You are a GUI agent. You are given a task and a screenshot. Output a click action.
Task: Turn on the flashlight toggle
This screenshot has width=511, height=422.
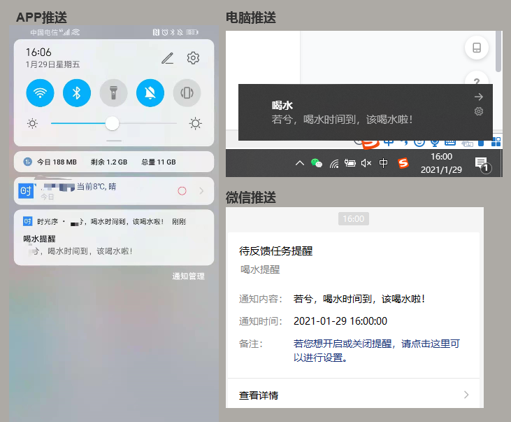[113, 93]
